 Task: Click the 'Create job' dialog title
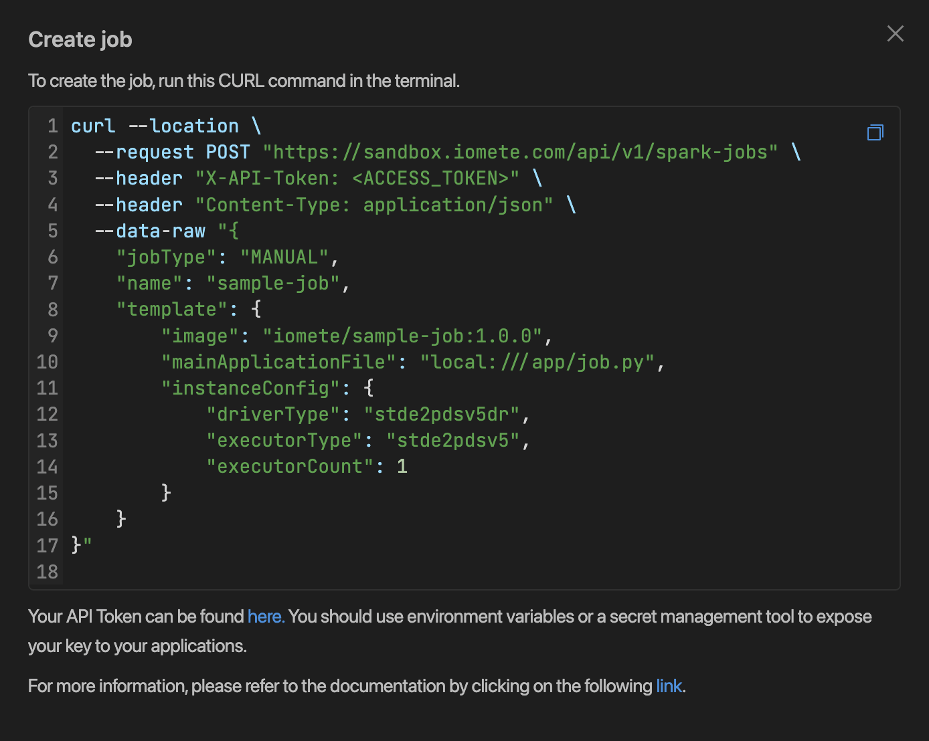[80, 39]
